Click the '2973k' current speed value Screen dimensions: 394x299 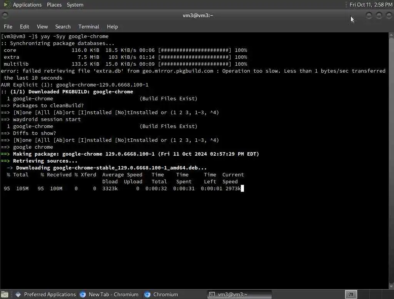[233, 189]
